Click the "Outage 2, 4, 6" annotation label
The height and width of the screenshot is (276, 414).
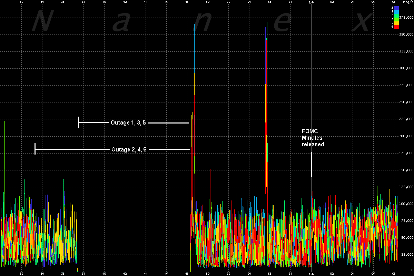click(x=129, y=149)
